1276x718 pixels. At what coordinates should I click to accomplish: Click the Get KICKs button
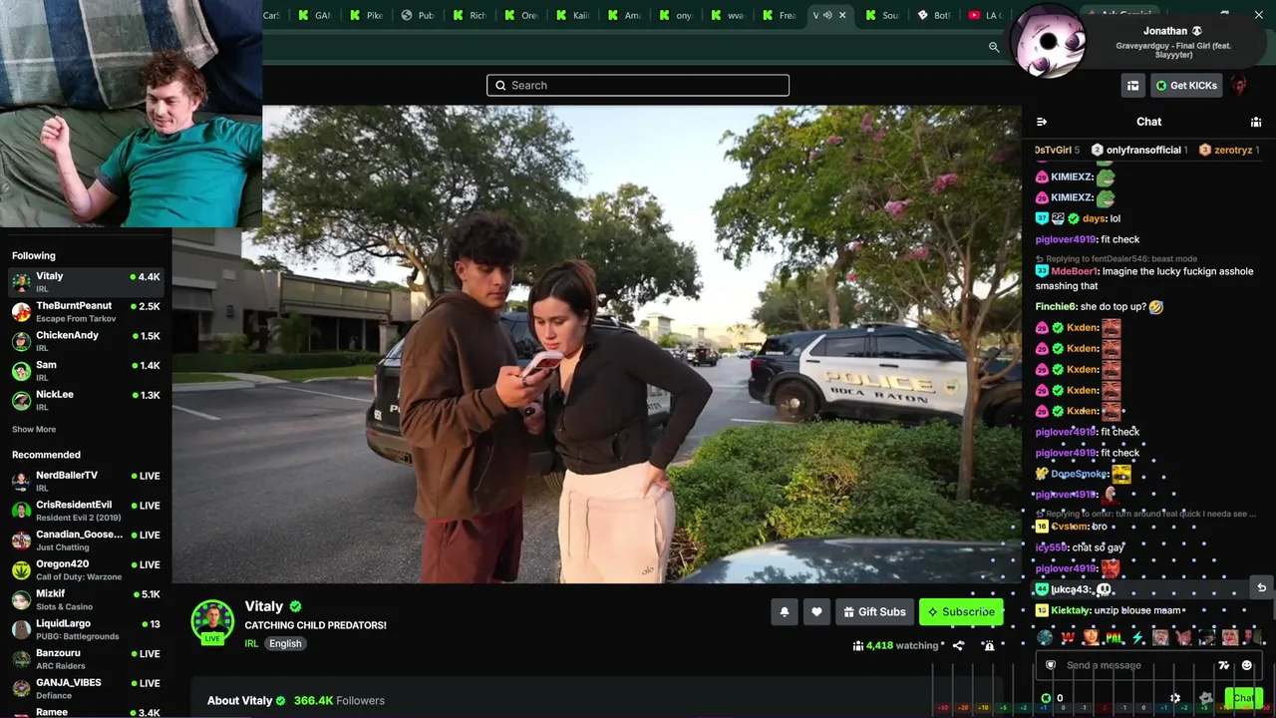pos(1186,86)
